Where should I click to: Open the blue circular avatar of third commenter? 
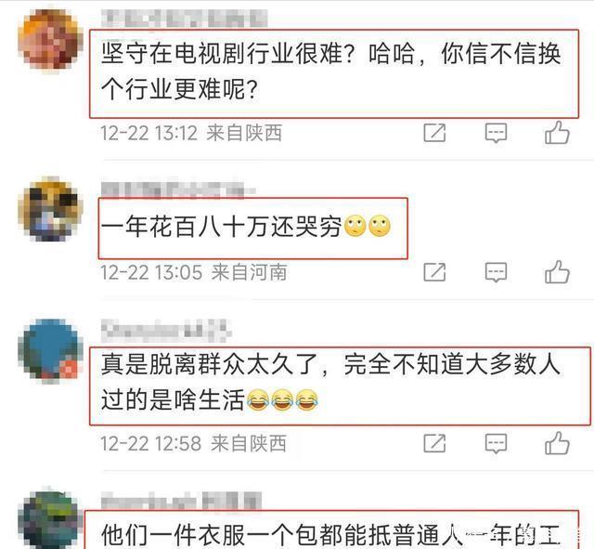[50, 349]
